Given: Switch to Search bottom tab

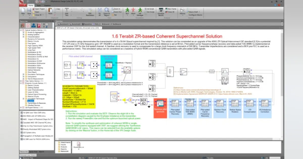Looking at the screenshot, I should click(x=41, y=152).
